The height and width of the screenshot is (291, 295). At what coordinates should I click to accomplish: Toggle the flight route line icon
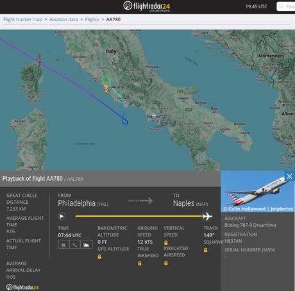pyautogui.click(x=74, y=244)
